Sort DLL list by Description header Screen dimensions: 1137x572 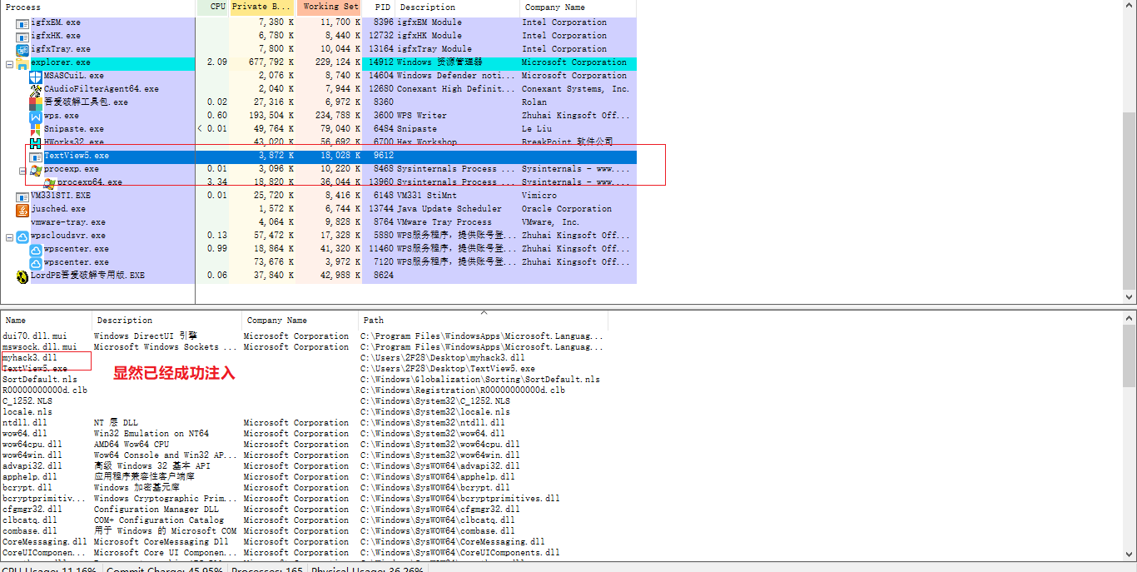pyautogui.click(x=166, y=320)
